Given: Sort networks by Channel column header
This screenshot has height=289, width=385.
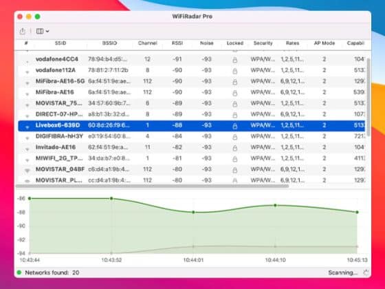Looking at the screenshot, I should (147, 43).
